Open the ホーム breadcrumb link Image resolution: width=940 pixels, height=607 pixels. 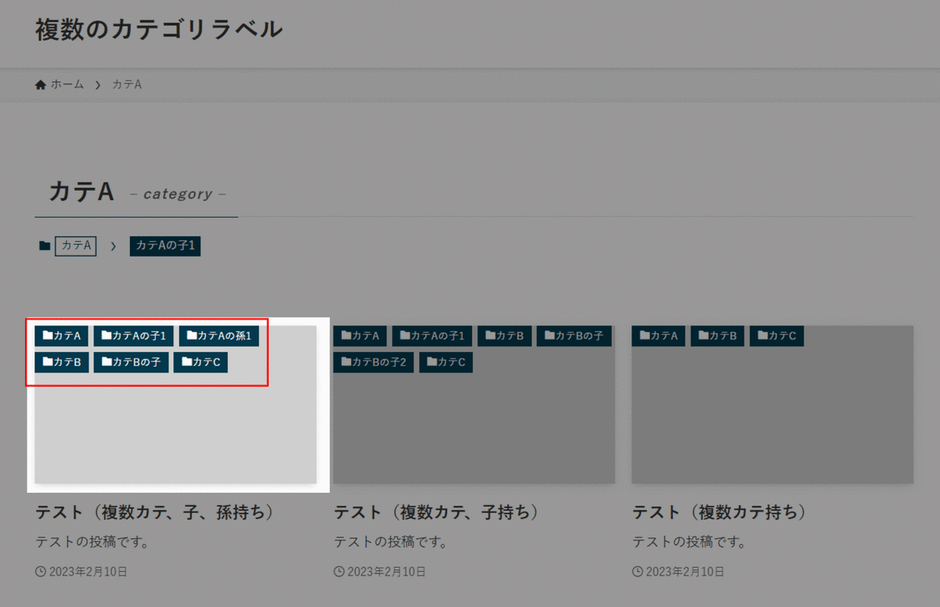tap(67, 84)
